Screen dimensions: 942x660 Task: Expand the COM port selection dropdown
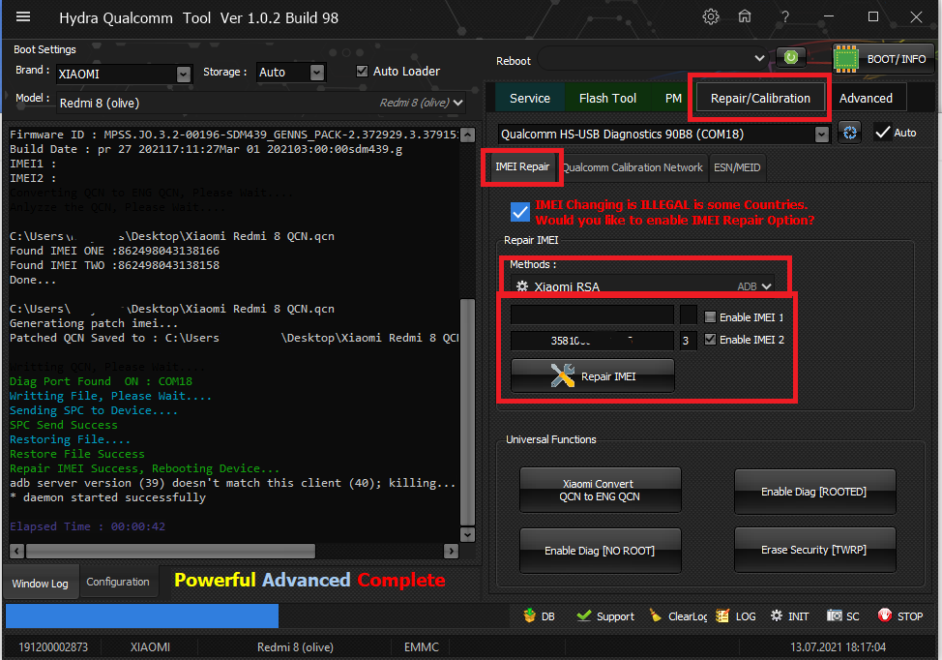coord(822,135)
